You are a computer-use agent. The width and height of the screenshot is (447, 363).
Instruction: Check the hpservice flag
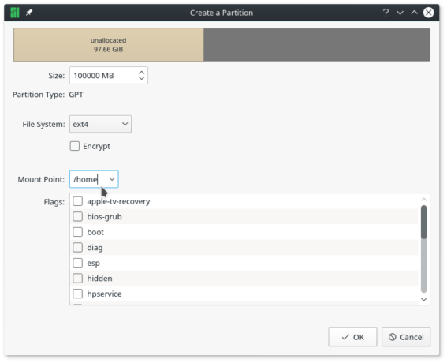pos(77,294)
